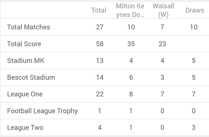Click the Walsall (W) column header
Viewport: 209px width, 137px height.
(163, 10)
